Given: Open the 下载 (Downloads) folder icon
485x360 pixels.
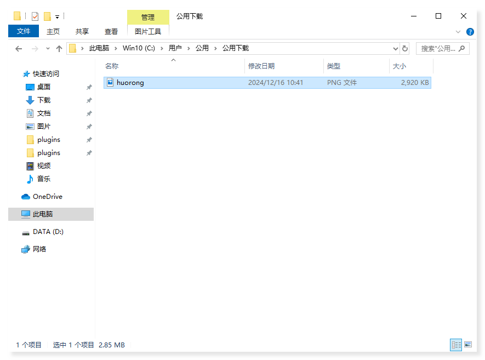Looking at the screenshot, I should [x=30, y=100].
